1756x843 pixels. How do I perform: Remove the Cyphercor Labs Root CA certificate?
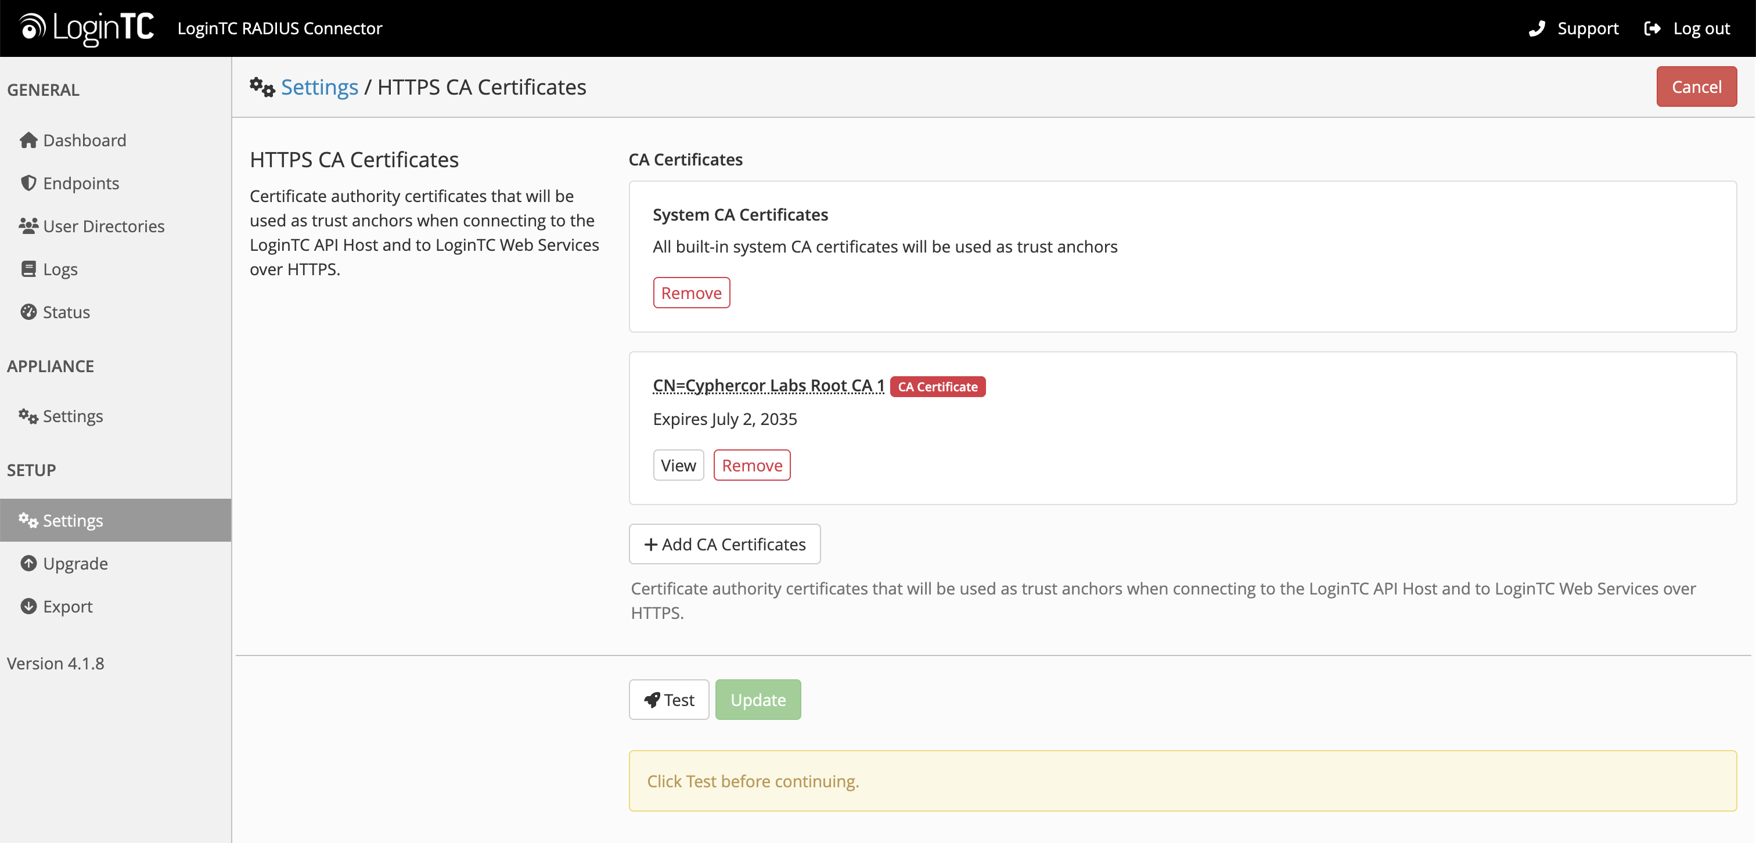tap(752, 466)
